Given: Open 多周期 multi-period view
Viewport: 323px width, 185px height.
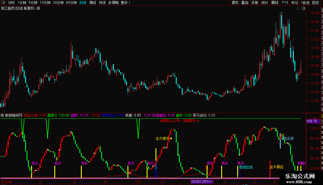Looking at the screenshot, I should [x=113, y=3].
